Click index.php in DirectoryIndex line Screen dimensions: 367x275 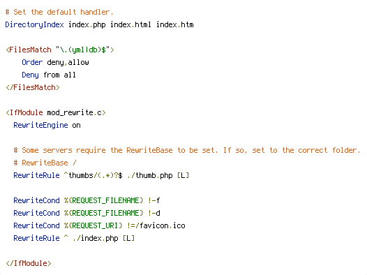click(87, 25)
